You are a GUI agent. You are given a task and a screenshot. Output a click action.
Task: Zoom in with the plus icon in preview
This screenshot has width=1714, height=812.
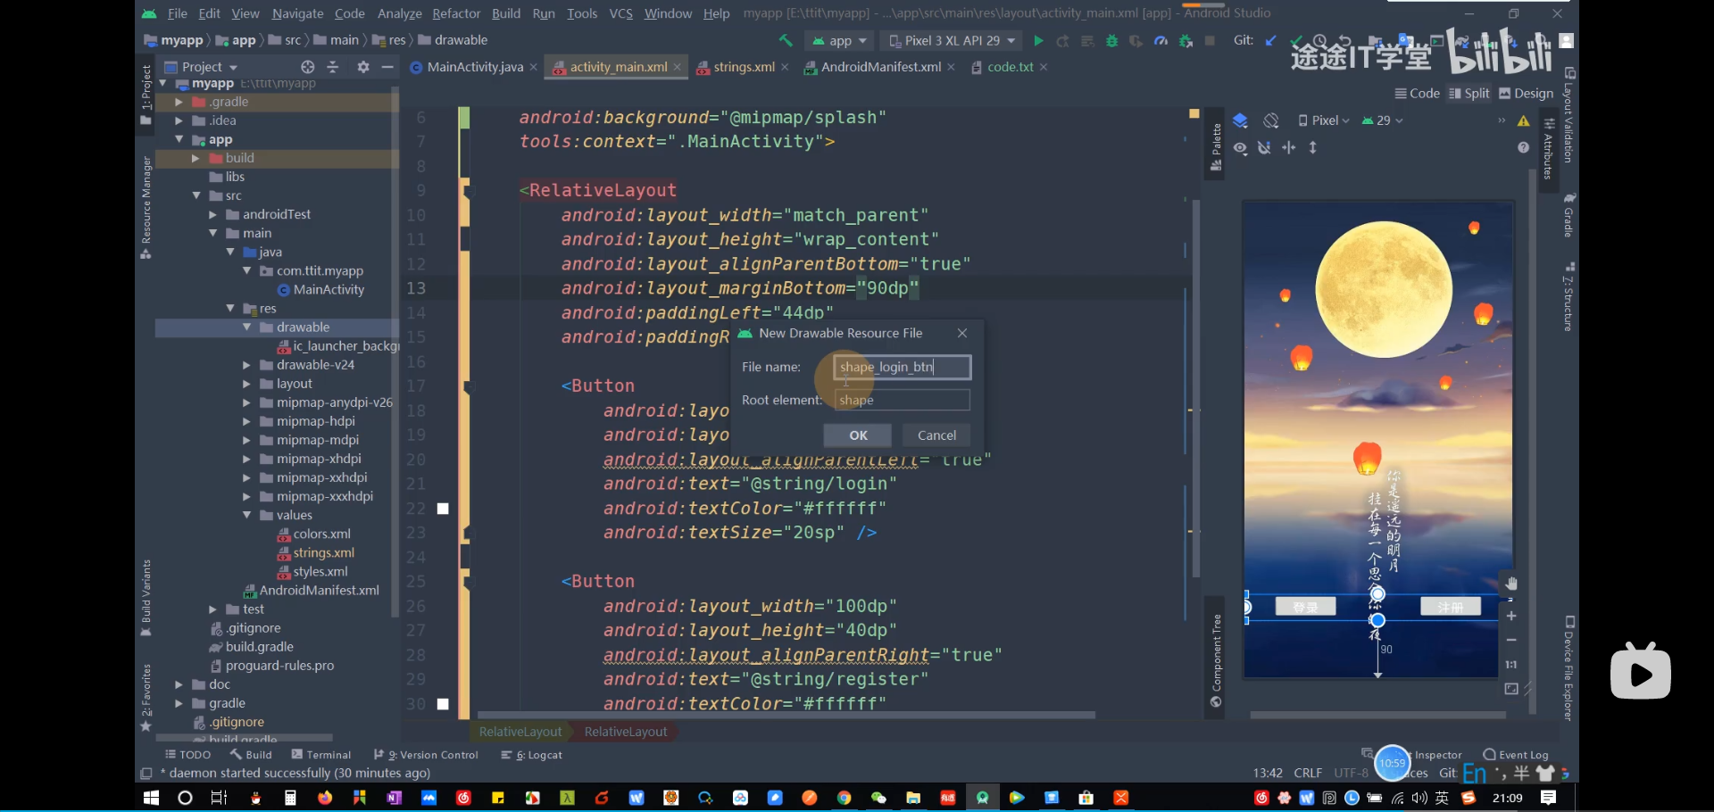[1510, 616]
